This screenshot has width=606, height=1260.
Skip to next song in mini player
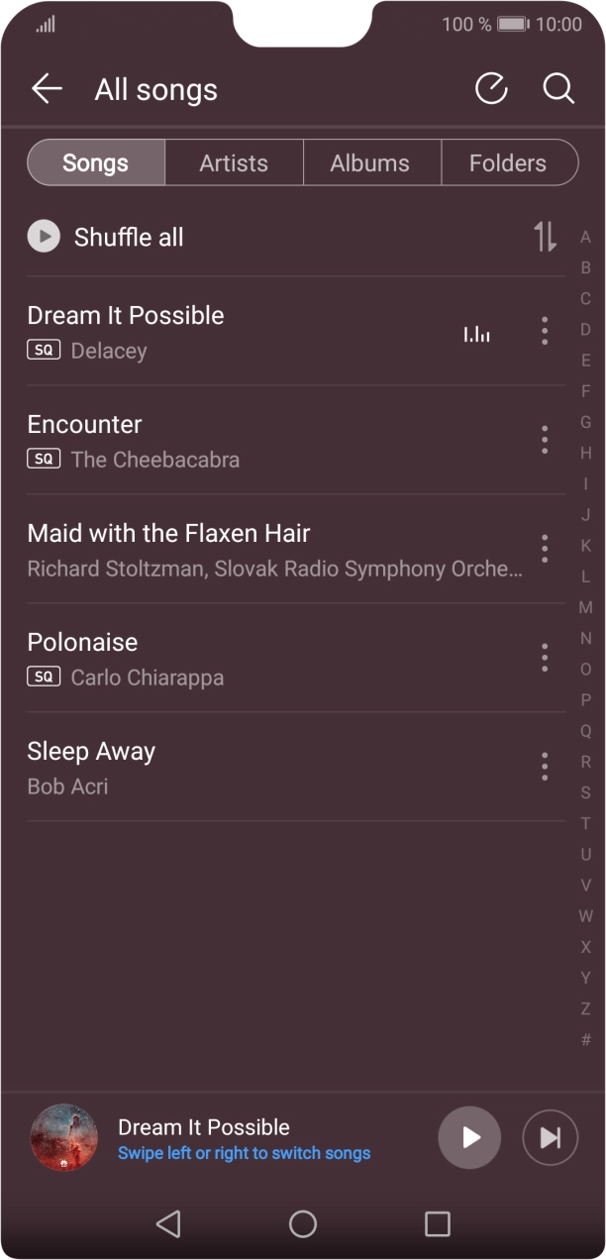(x=550, y=1137)
